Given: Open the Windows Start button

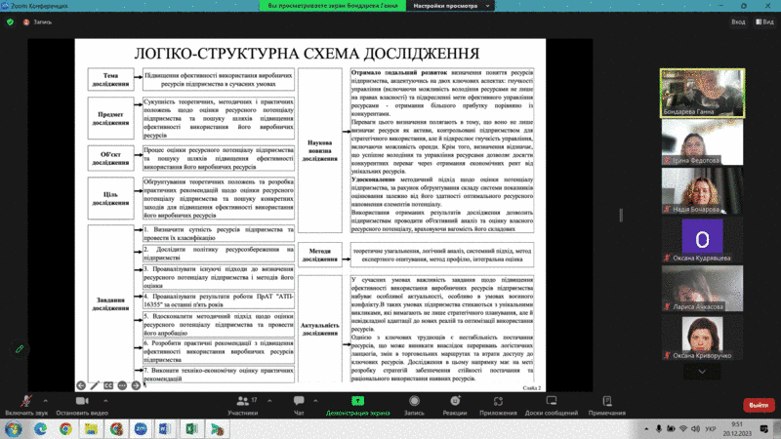Looking at the screenshot, I should [14, 428].
